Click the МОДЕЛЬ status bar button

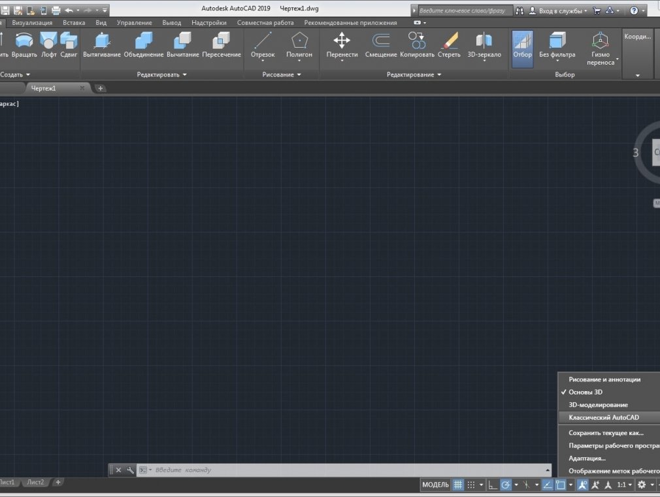[x=435, y=485]
